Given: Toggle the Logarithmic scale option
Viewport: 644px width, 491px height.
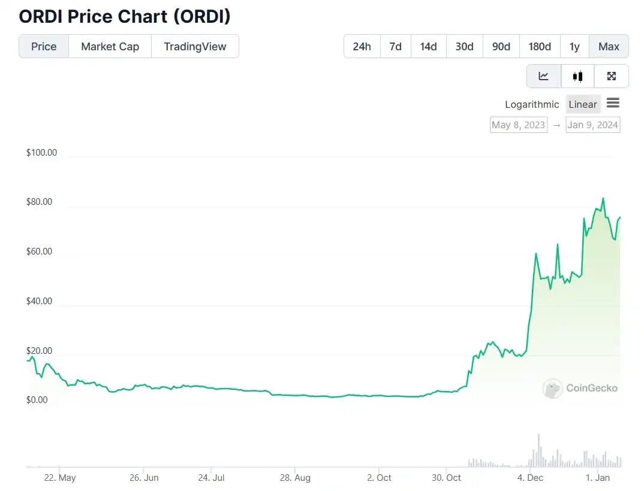Looking at the screenshot, I should (x=532, y=104).
